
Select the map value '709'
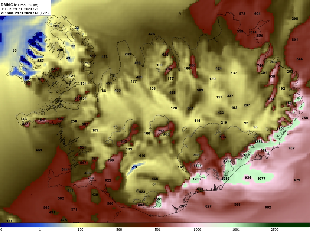169,69
